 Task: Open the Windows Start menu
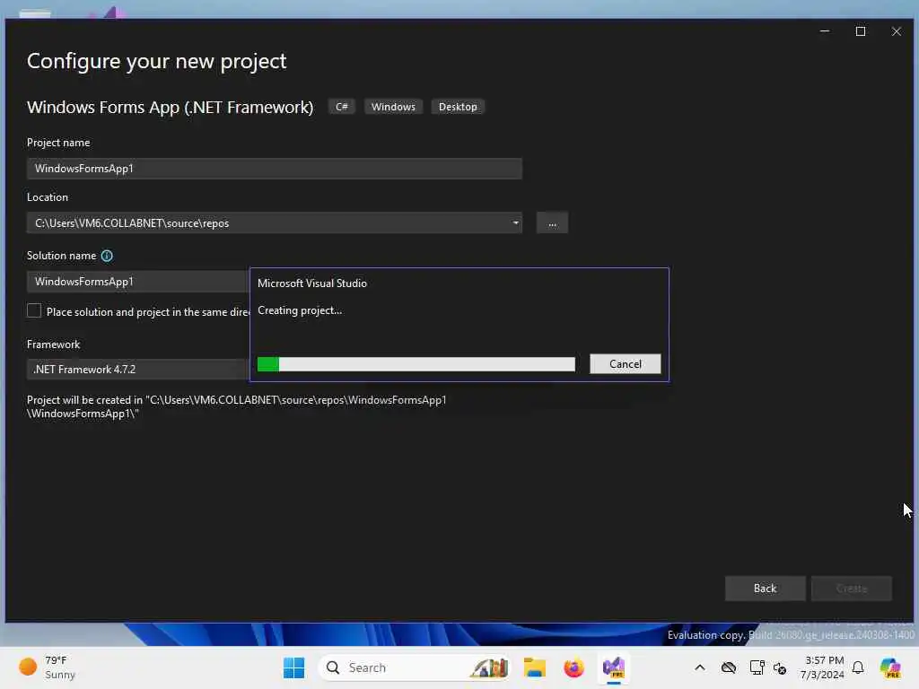tap(293, 667)
